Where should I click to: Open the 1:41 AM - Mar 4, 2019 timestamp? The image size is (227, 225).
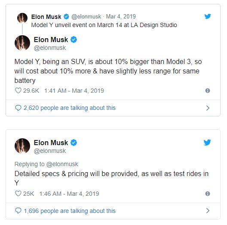point(74,91)
